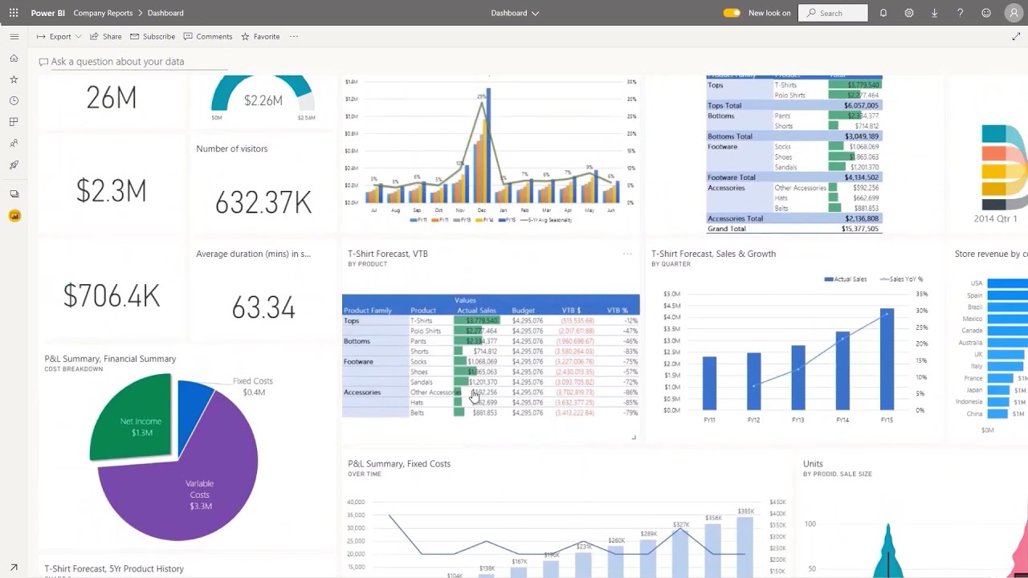1028x578 pixels.
Task: Click the Actual Sales legend item
Action: (x=846, y=279)
